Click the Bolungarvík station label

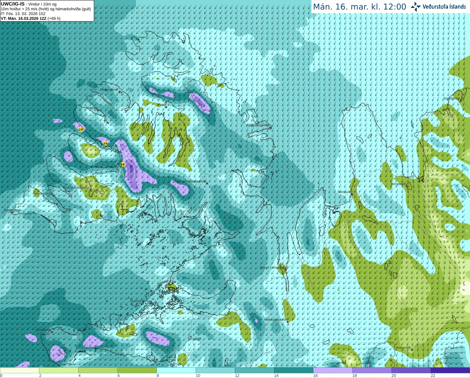point(110,90)
